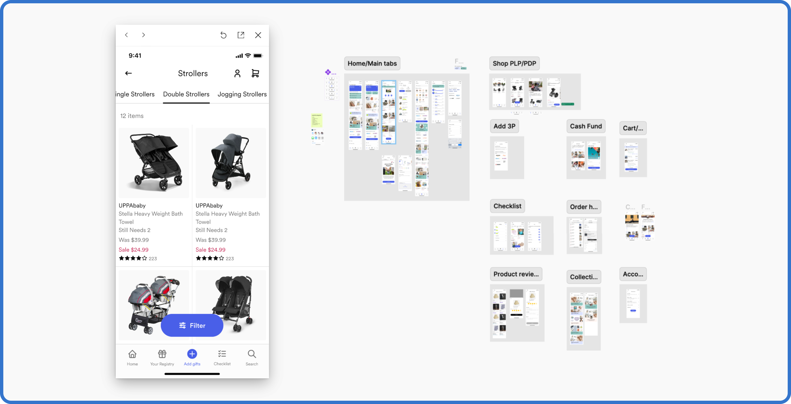Go to next frame chevron
This screenshot has width=791, height=404.
(143, 35)
